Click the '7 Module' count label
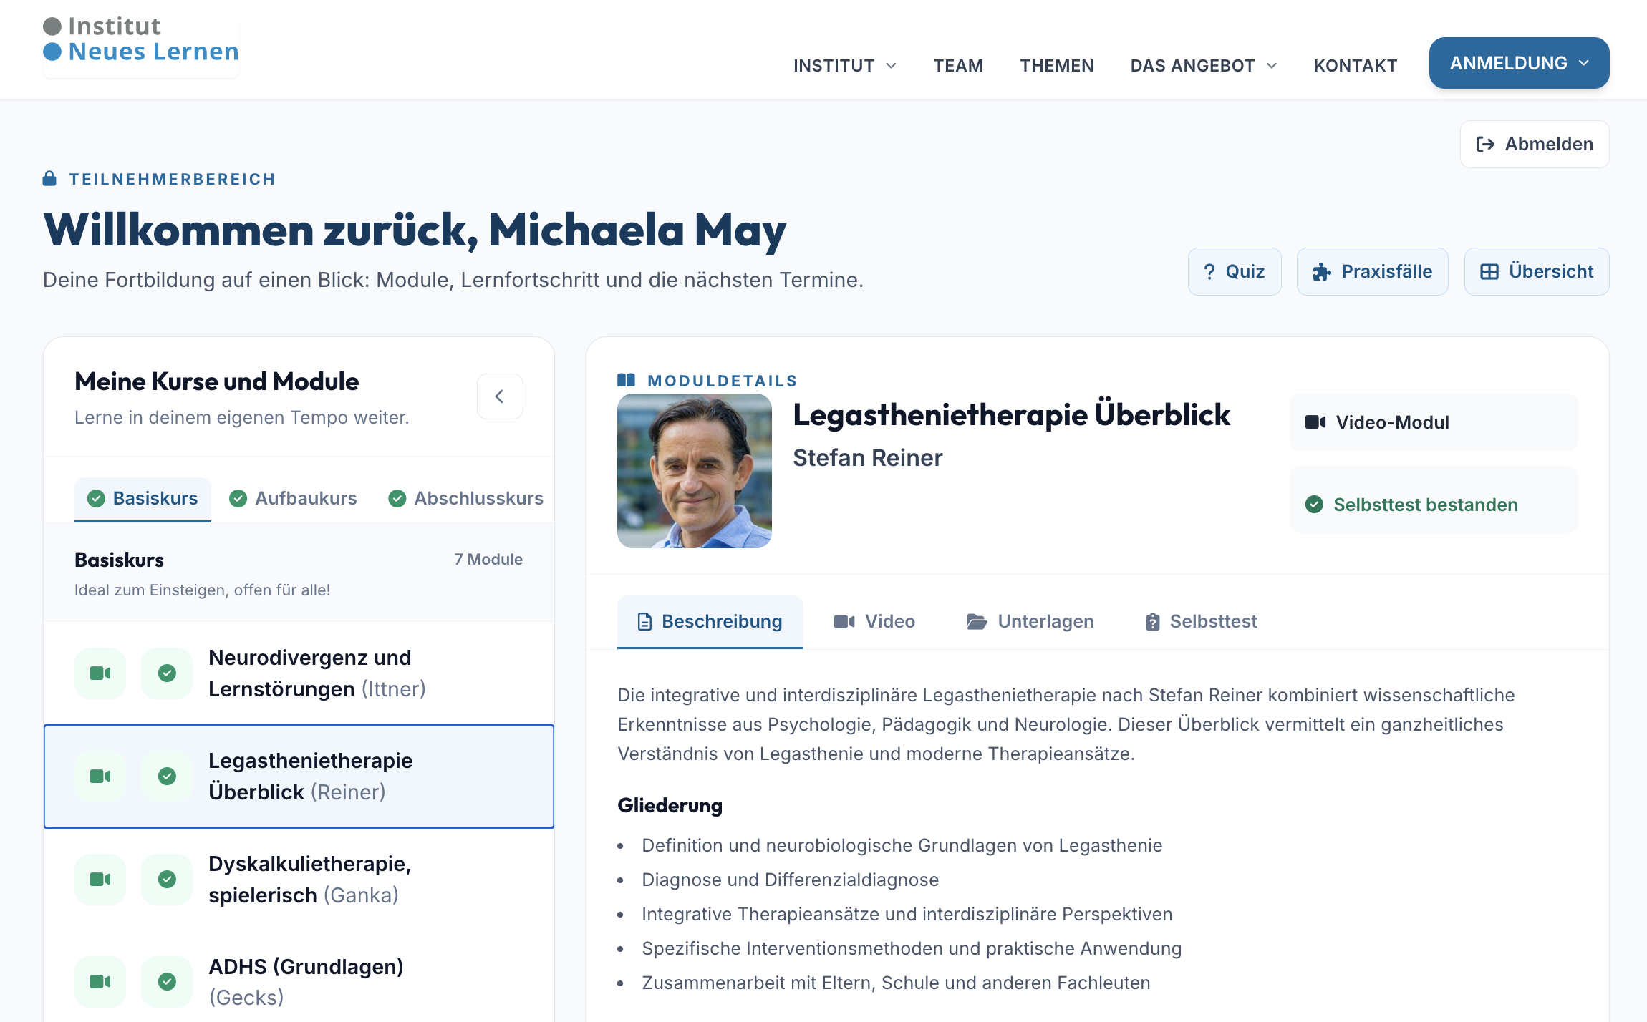This screenshot has height=1022, width=1647. 488,559
